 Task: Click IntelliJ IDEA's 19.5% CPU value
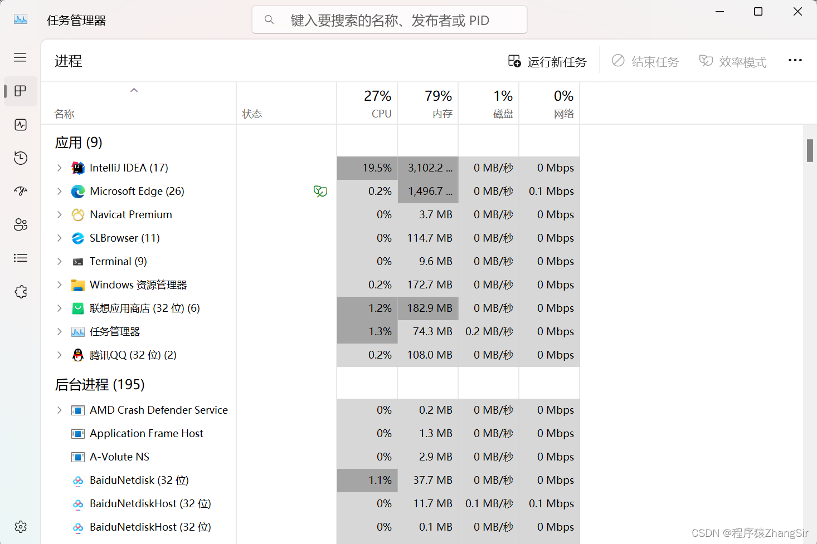pyautogui.click(x=377, y=168)
